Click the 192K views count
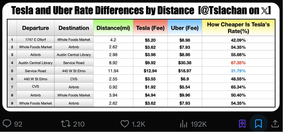 198,124
